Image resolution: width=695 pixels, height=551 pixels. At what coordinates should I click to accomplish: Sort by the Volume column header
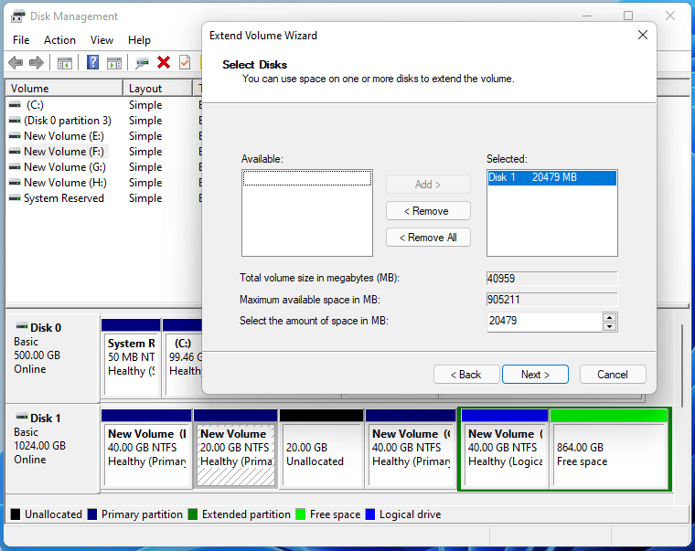tap(64, 88)
